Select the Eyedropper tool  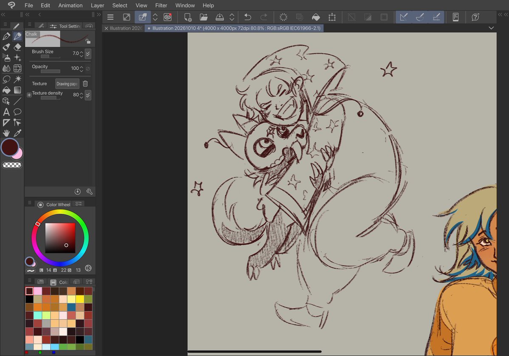pyautogui.click(x=17, y=133)
